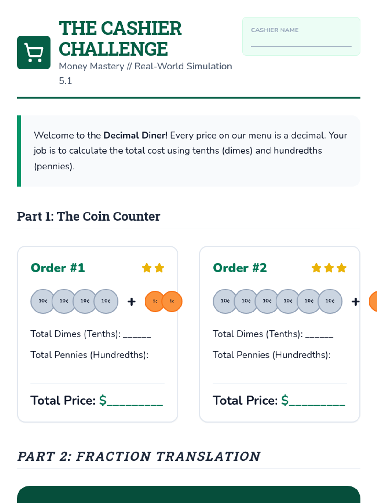Click the plus sign in Order #1

point(132,302)
